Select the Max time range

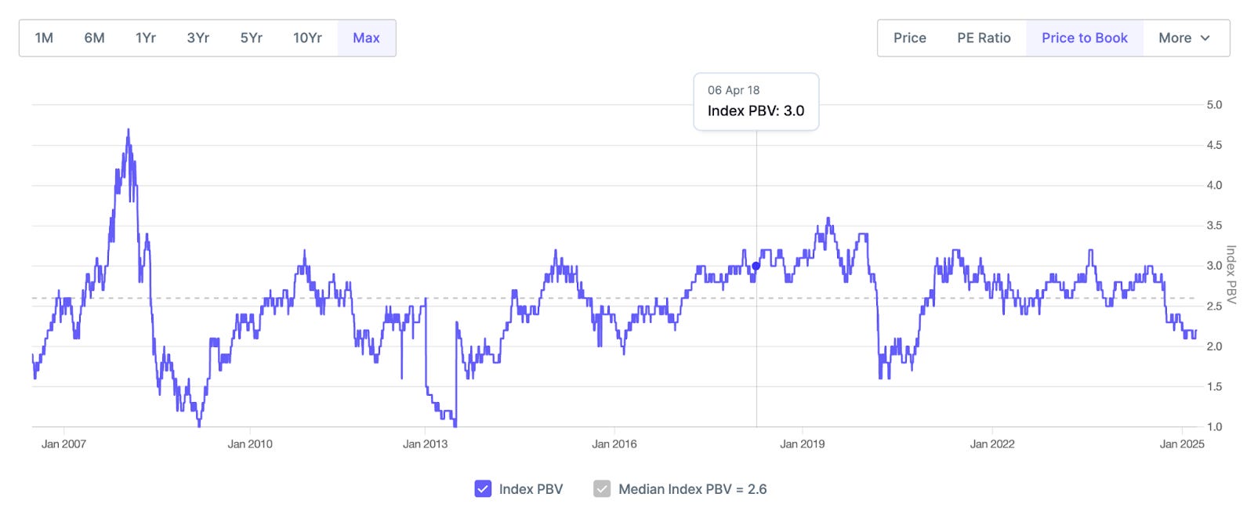coord(366,37)
